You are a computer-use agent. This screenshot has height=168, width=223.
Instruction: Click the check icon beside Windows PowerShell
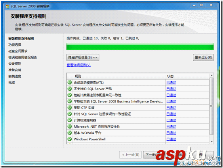pyautogui.click(x=70, y=139)
